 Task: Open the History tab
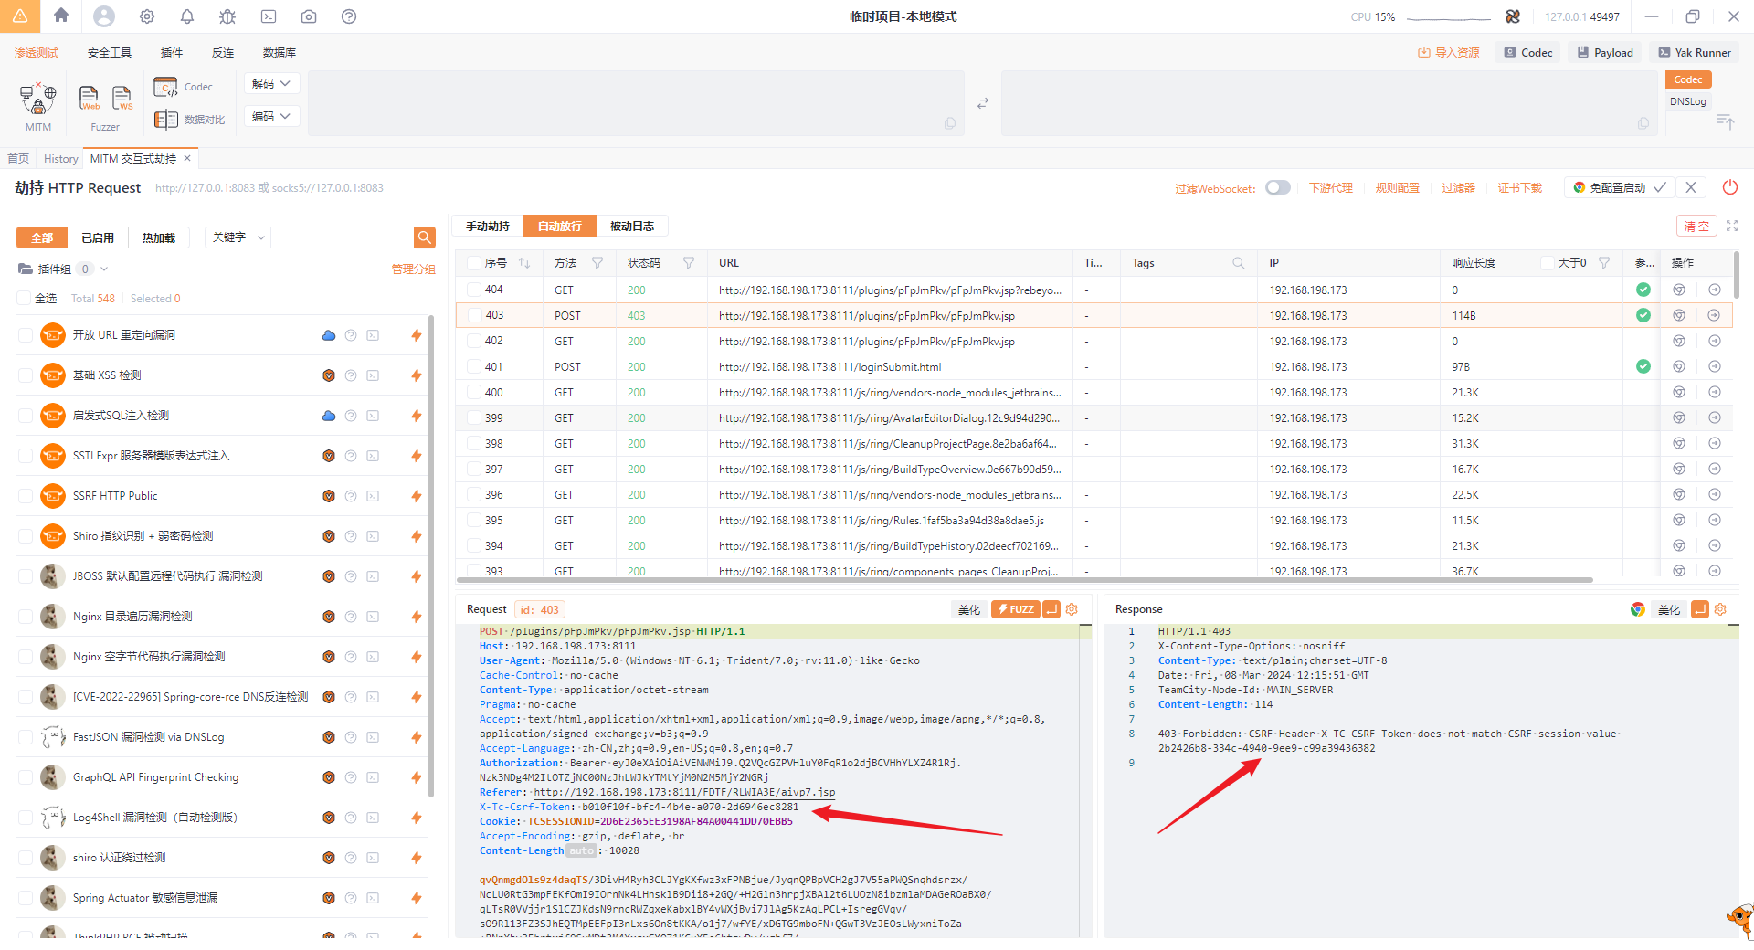point(61,159)
